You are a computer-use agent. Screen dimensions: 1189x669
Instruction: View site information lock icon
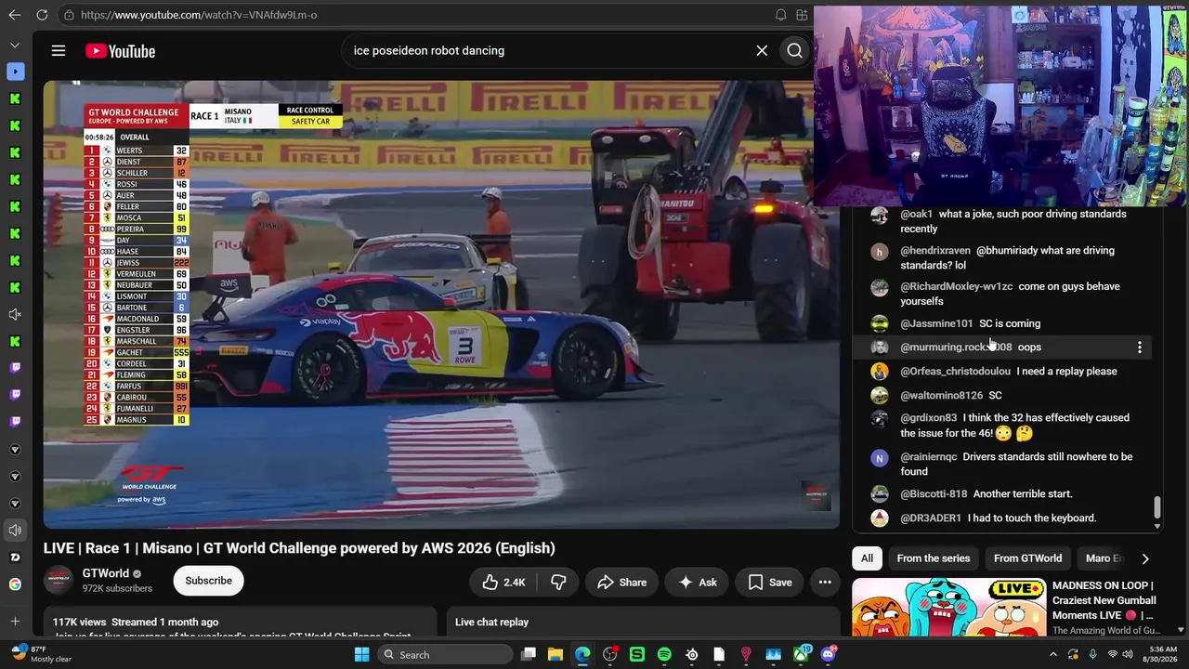click(x=68, y=15)
